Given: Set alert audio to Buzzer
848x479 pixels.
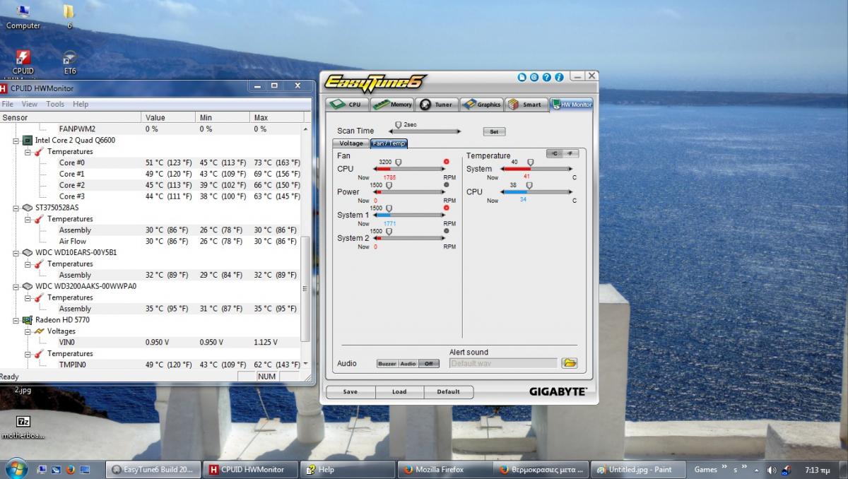Looking at the screenshot, I should coord(387,364).
